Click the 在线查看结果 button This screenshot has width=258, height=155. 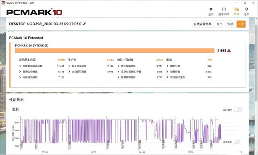[202, 24]
